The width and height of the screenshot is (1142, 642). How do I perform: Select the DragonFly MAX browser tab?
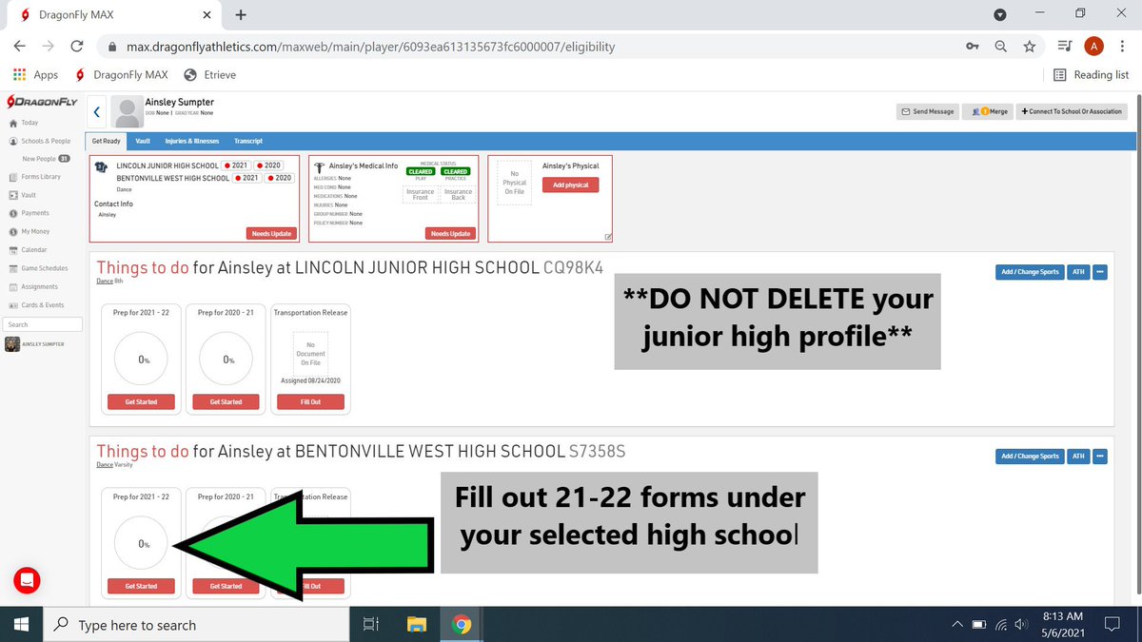pyautogui.click(x=112, y=14)
